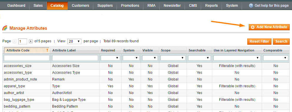Click the Attribute Code filter text field
Screen dimensions: 292x112
pos(26,58)
